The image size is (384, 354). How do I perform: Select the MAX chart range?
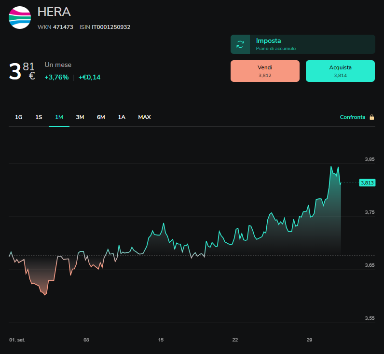click(x=145, y=117)
